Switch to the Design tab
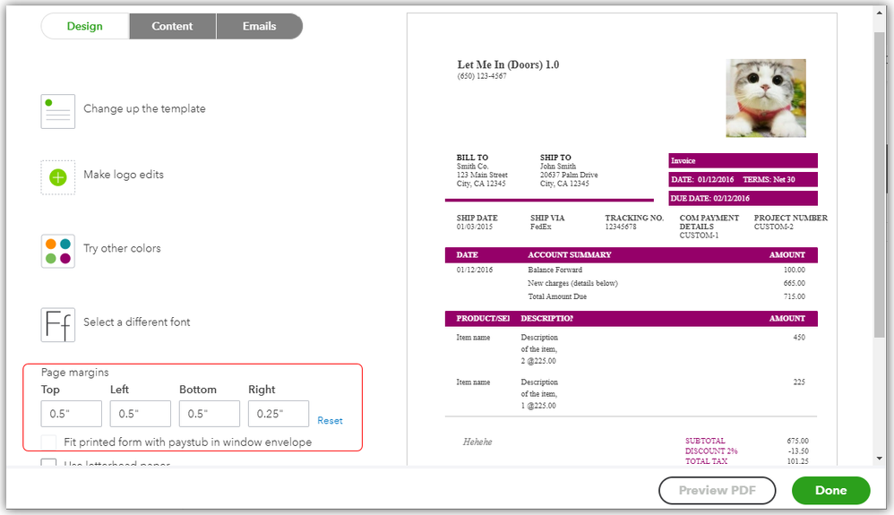Viewport: 894px width, 515px height. pos(85,26)
